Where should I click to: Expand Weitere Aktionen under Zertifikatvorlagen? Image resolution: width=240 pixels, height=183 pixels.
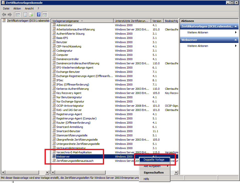(198, 32)
